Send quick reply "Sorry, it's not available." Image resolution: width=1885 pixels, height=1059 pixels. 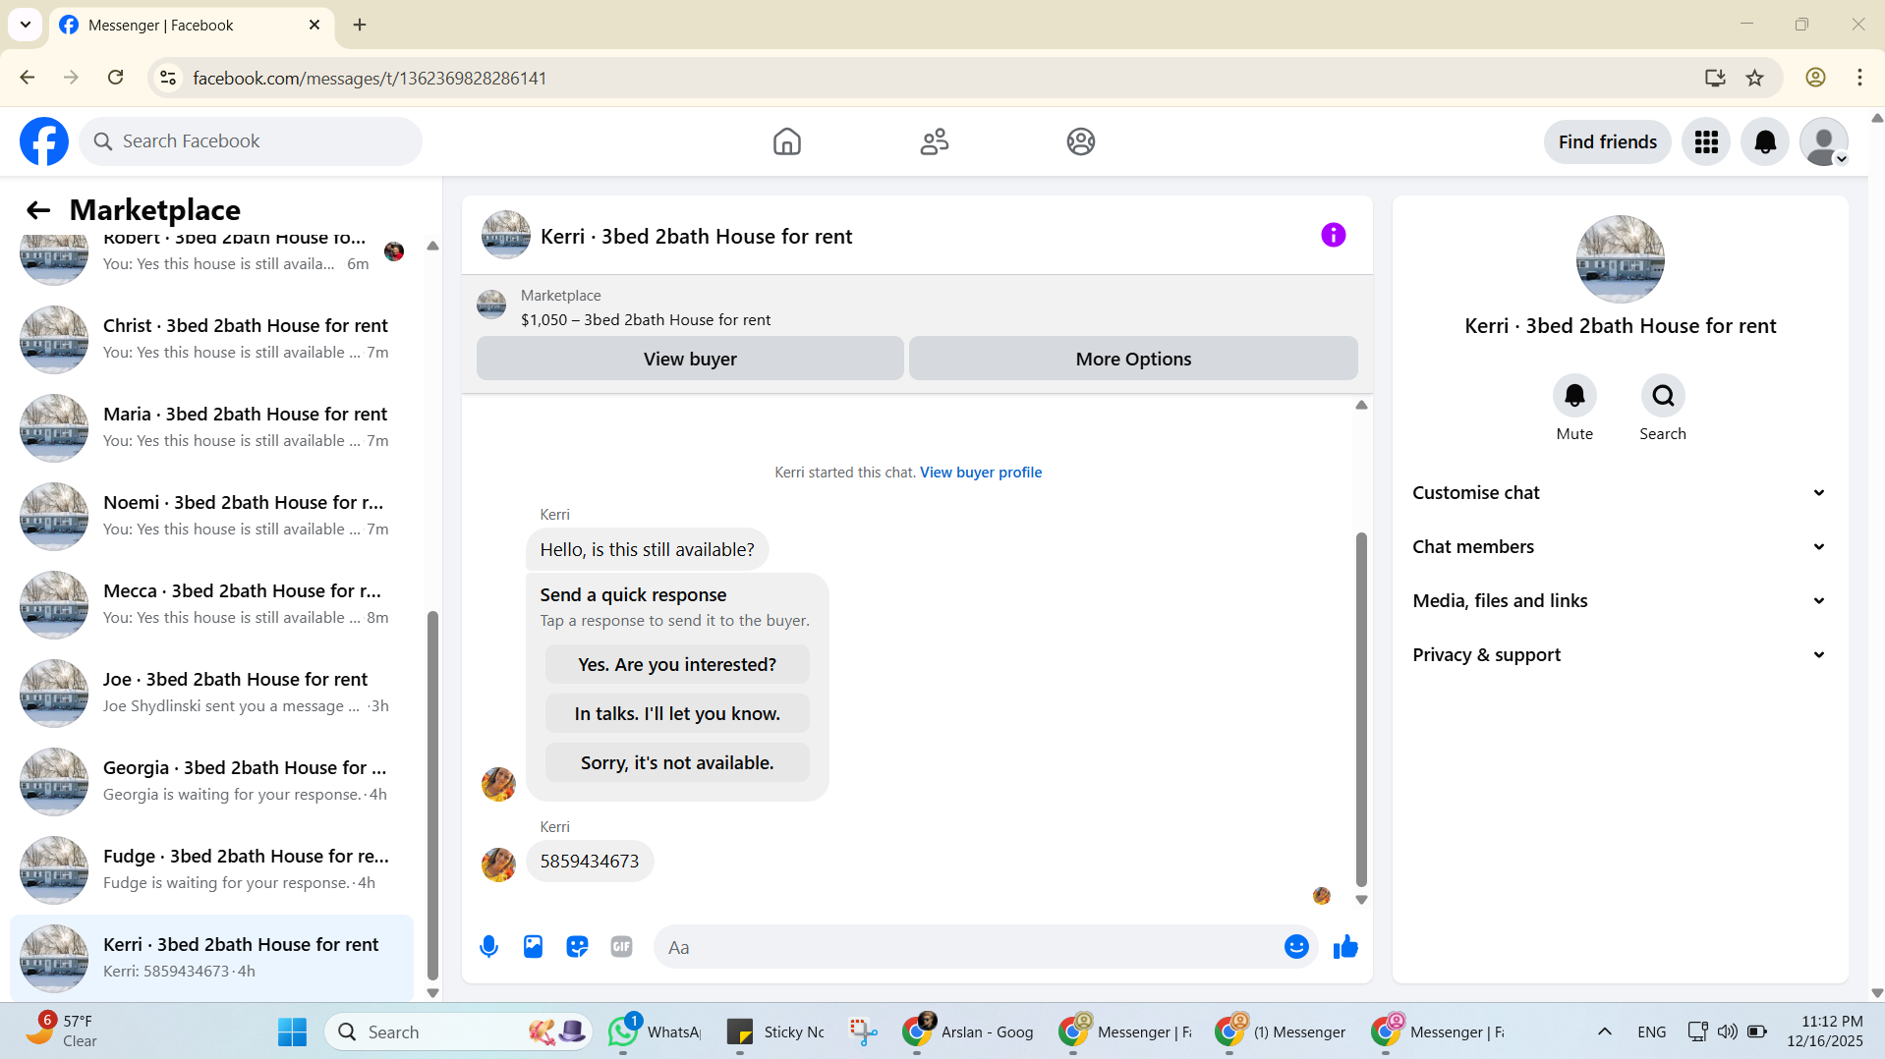click(x=677, y=763)
